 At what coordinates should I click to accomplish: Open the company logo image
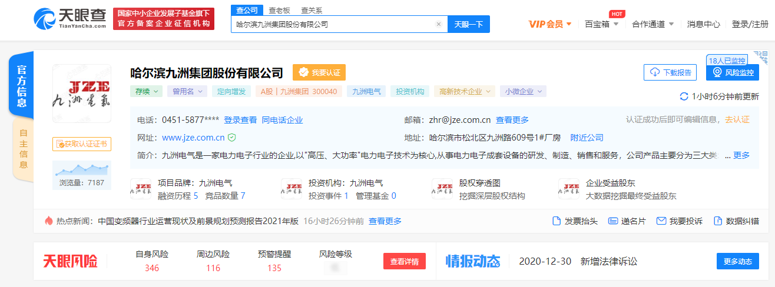pyautogui.click(x=82, y=94)
